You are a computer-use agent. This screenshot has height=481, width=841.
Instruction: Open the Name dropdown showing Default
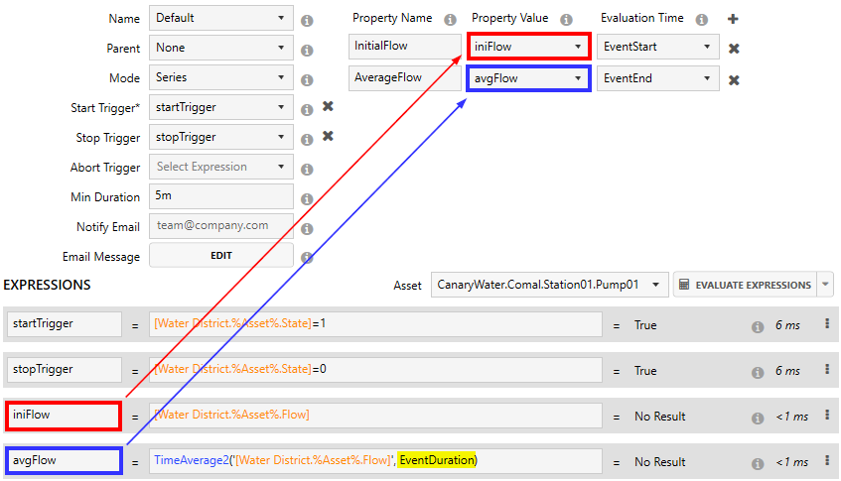(x=221, y=18)
